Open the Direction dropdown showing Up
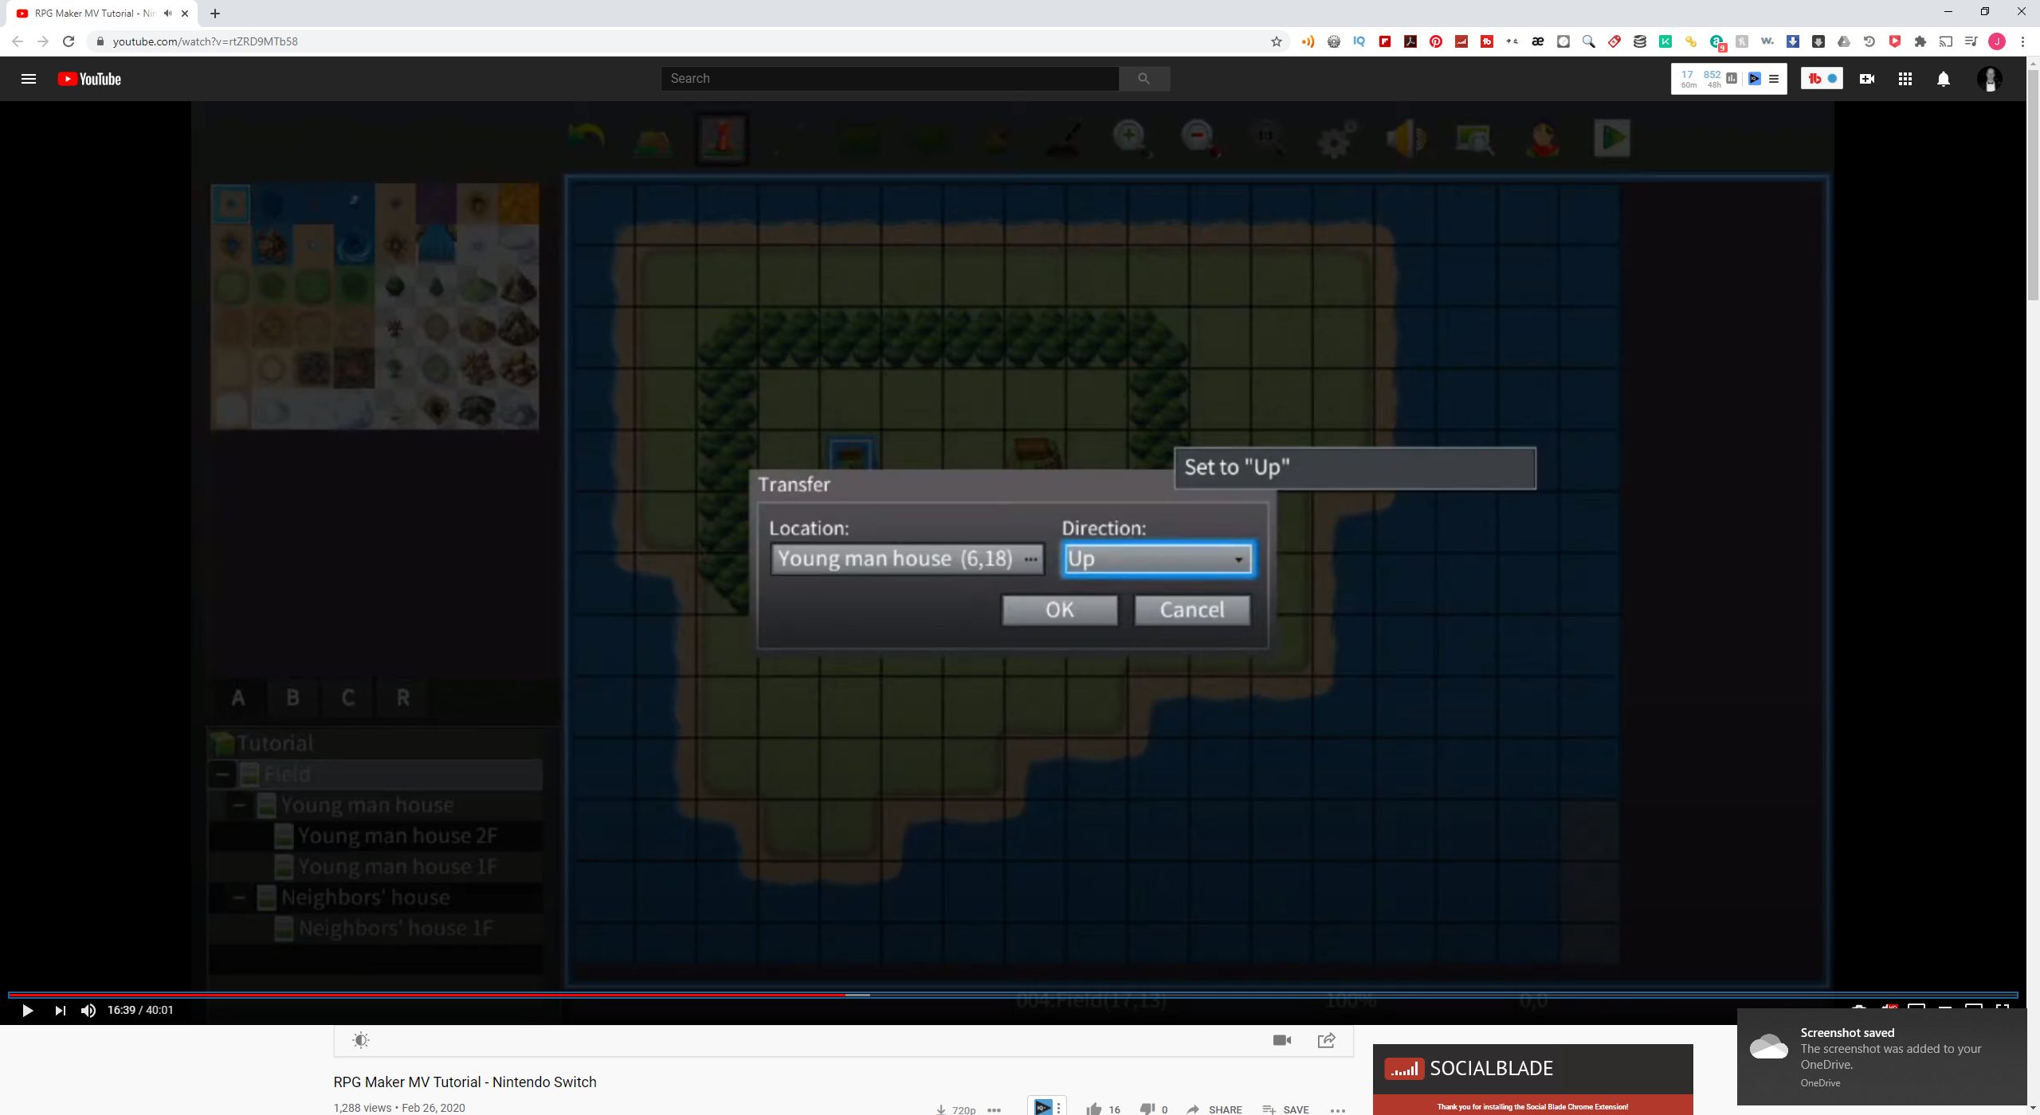Image resolution: width=2040 pixels, height=1115 pixels. (x=1158, y=559)
